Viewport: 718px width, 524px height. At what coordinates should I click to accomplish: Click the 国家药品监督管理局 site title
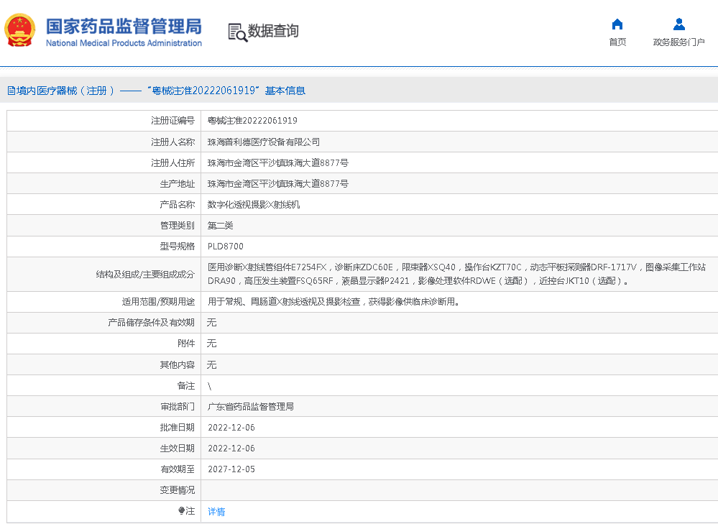[124, 26]
